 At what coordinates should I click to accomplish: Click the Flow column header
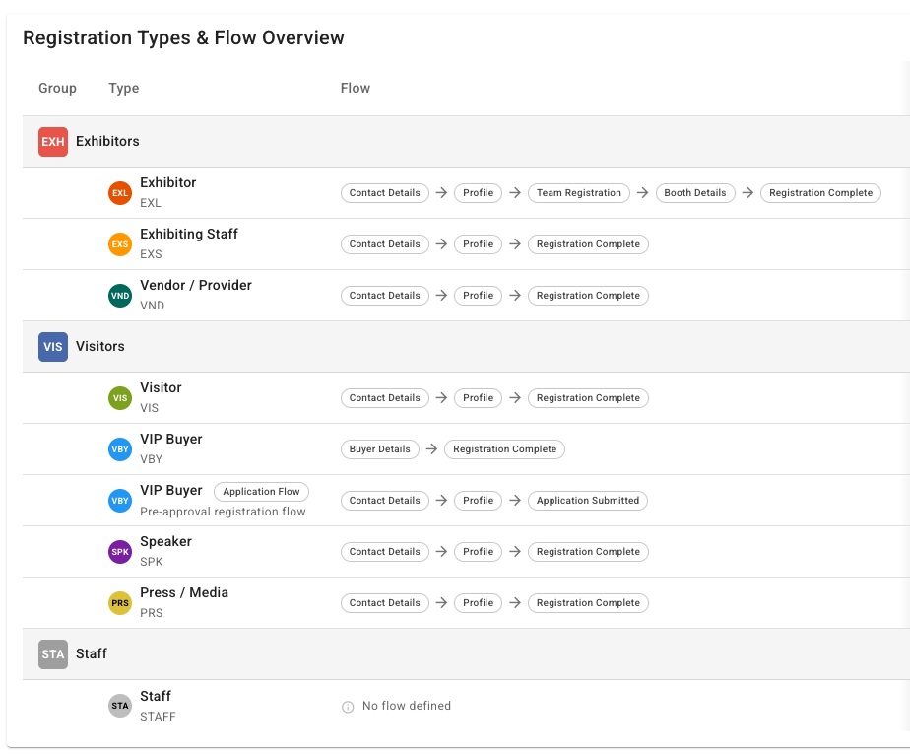(x=356, y=89)
